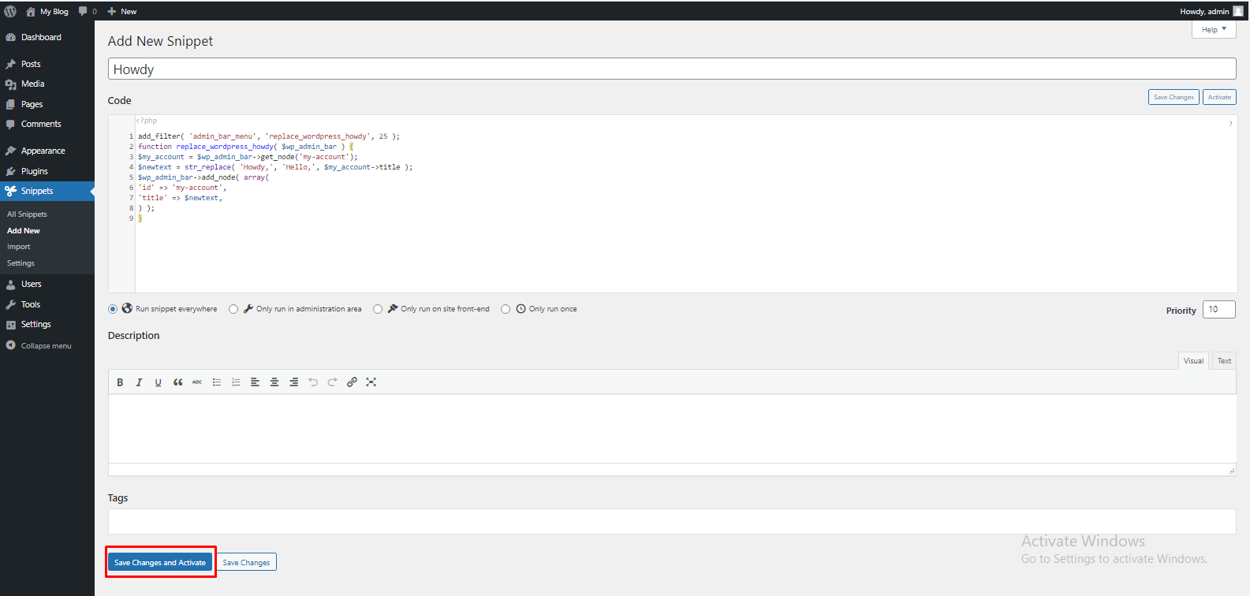Click the Collapse menu arrow icon

(11, 345)
